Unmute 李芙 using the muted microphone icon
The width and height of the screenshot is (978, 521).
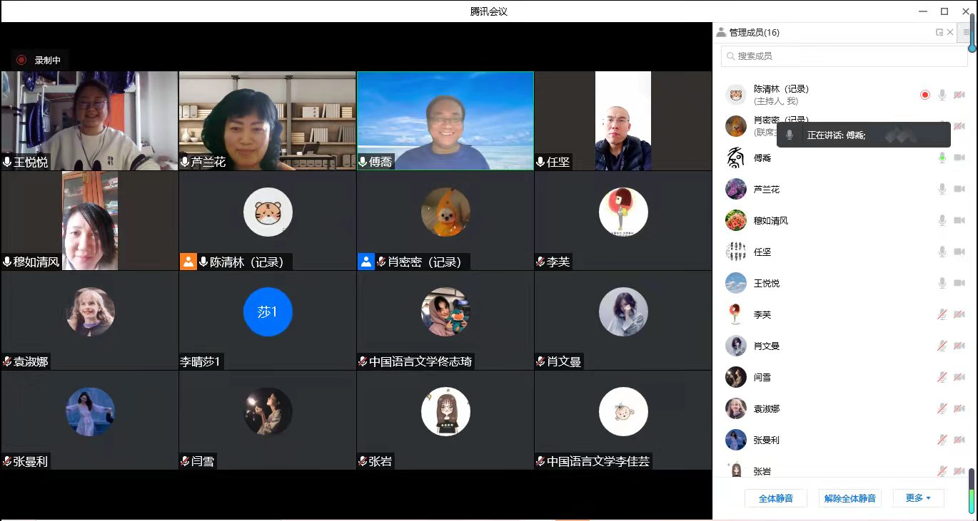point(942,314)
